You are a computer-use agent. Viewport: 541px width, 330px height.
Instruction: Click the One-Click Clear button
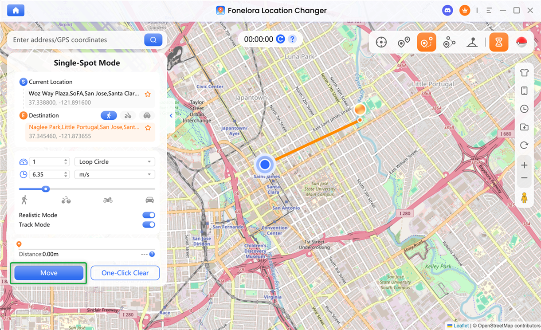tap(125, 273)
